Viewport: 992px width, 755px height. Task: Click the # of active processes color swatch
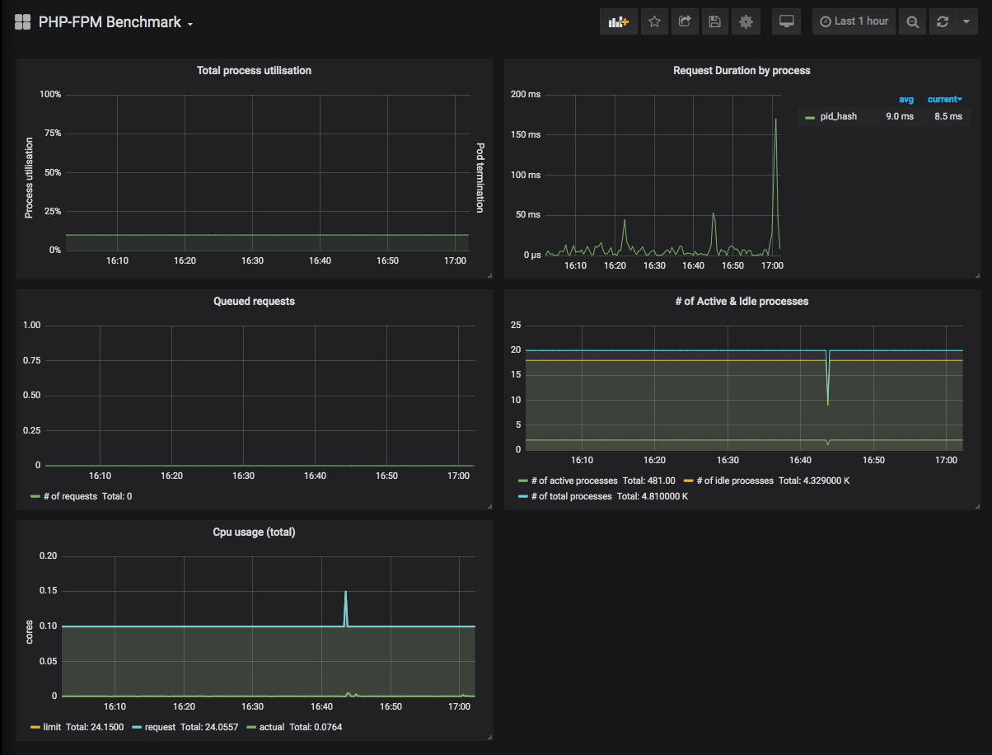click(522, 481)
